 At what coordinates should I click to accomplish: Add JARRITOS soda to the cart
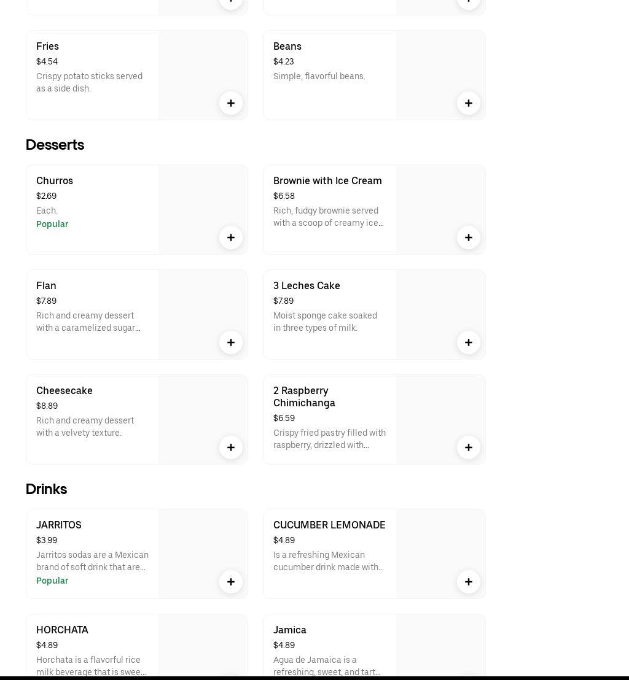click(x=231, y=582)
